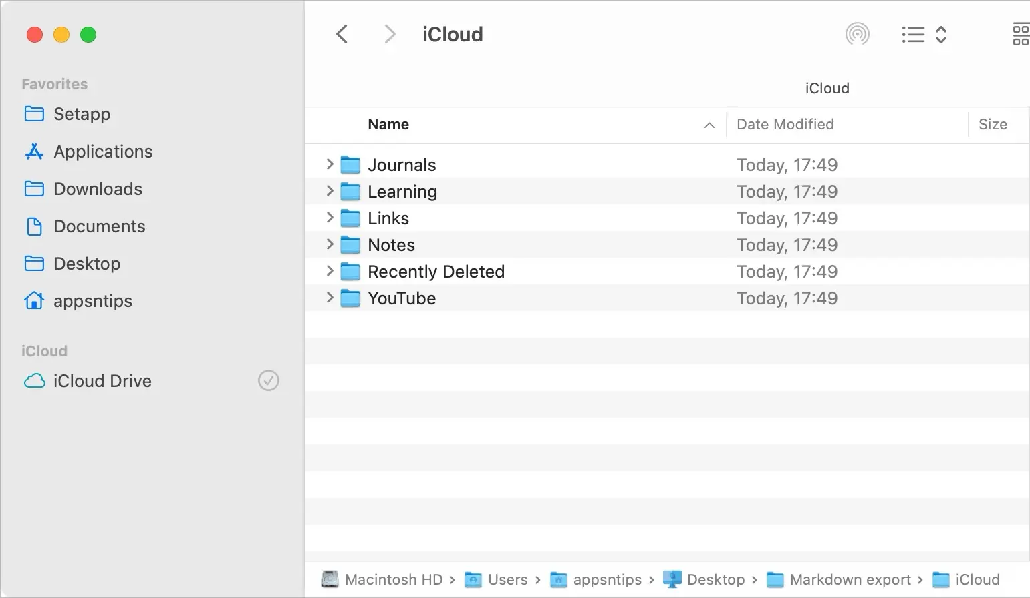The width and height of the screenshot is (1030, 598).
Task: Select the Learning folder icon
Action: tap(350, 192)
